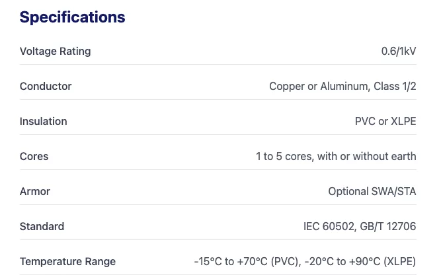The height and width of the screenshot is (279, 441).
Task: Select the Cores row label
Action: point(34,157)
